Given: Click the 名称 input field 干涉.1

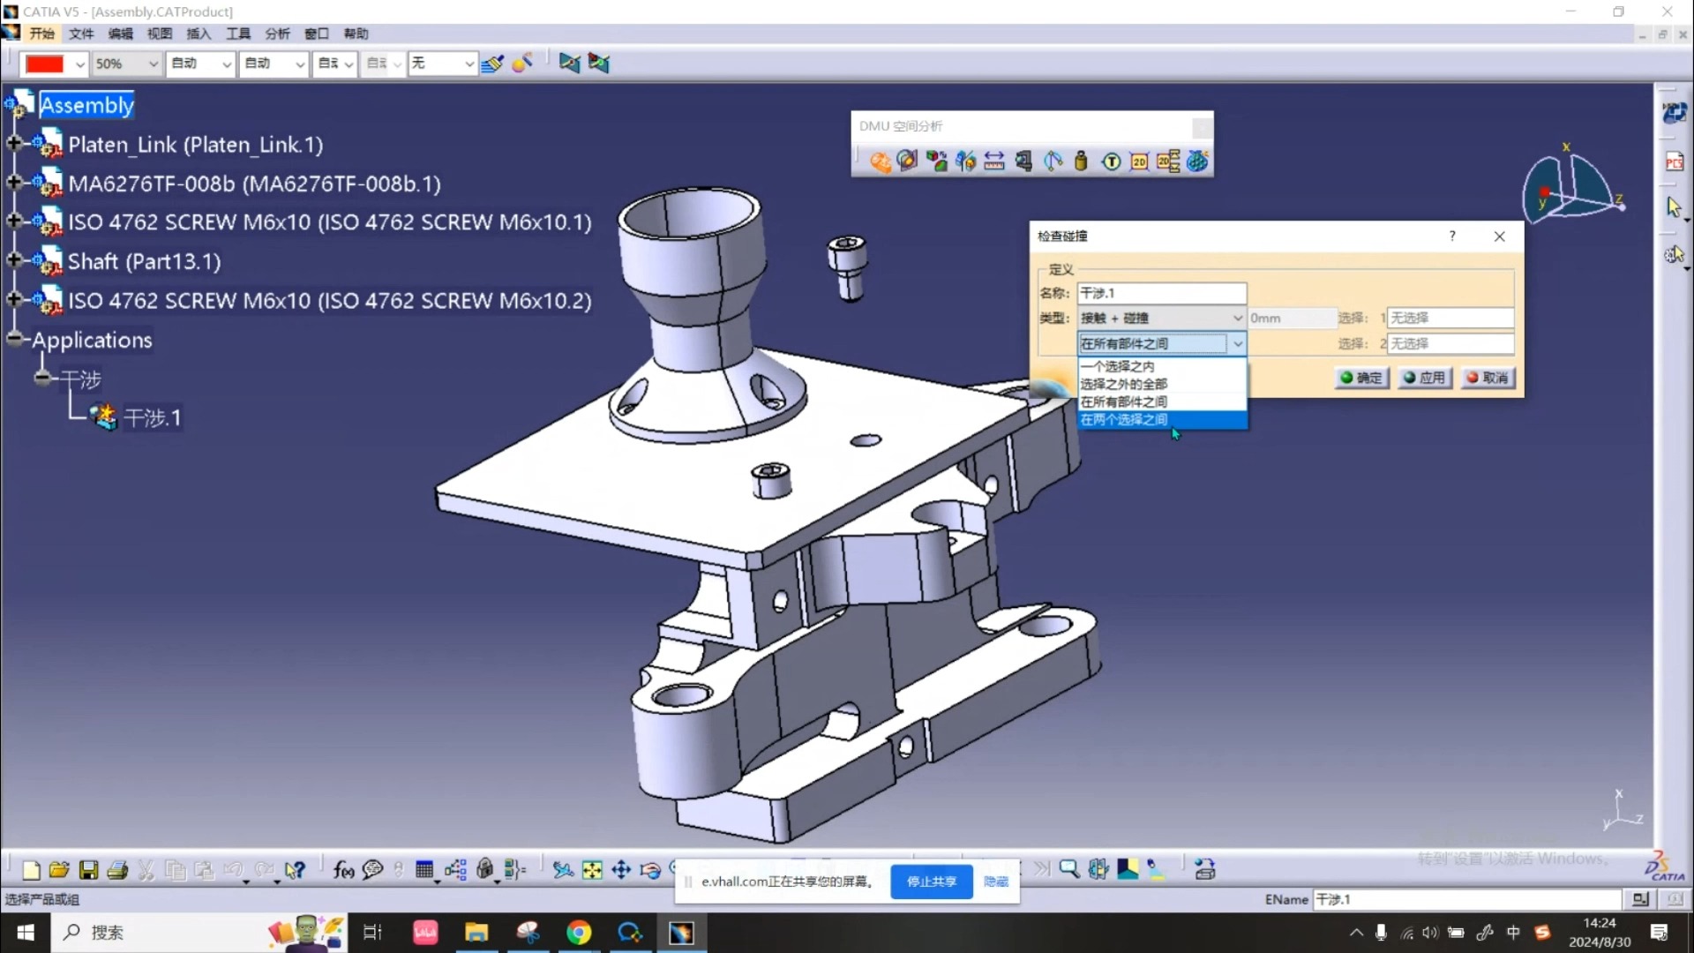Looking at the screenshot, I should pyautogui.click(x=1161, y=293).
